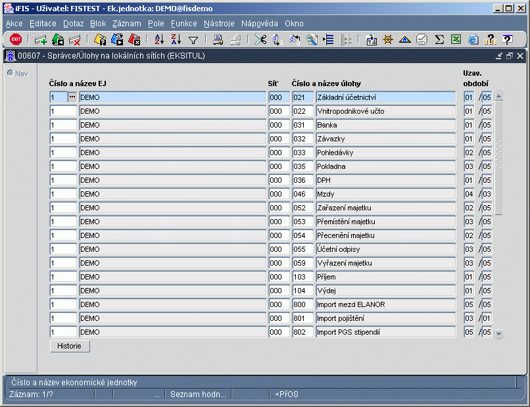Click the Příjem task name field
This screenshot has width=530, height=407.
coord(386,277)
